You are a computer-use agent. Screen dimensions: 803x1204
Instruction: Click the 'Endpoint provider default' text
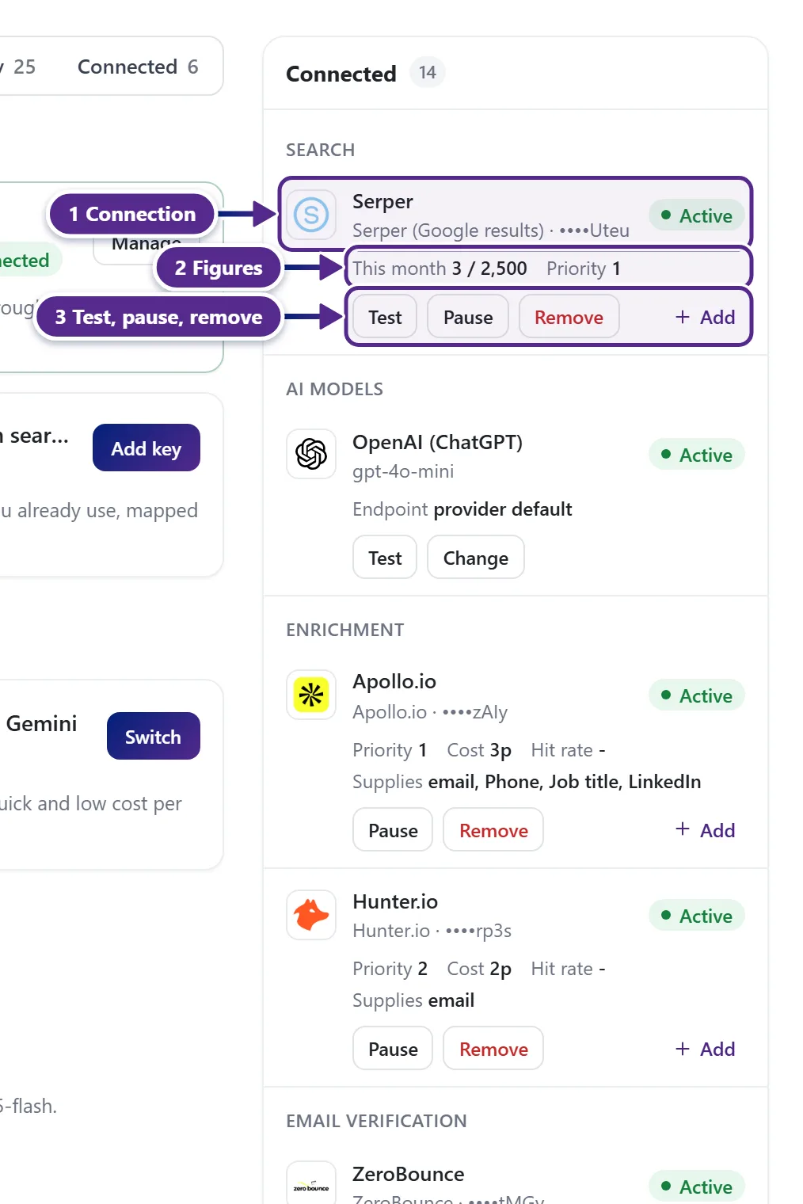click(x=462, y=509)
